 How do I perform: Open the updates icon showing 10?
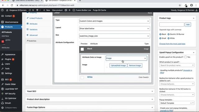[x=30, y=10]
